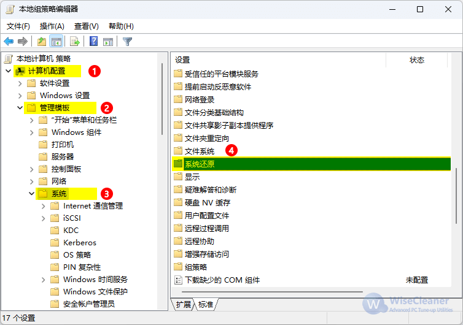Toggle the Action pane toolbar icon
The image size is (463, 325).
tap(108, 42)
